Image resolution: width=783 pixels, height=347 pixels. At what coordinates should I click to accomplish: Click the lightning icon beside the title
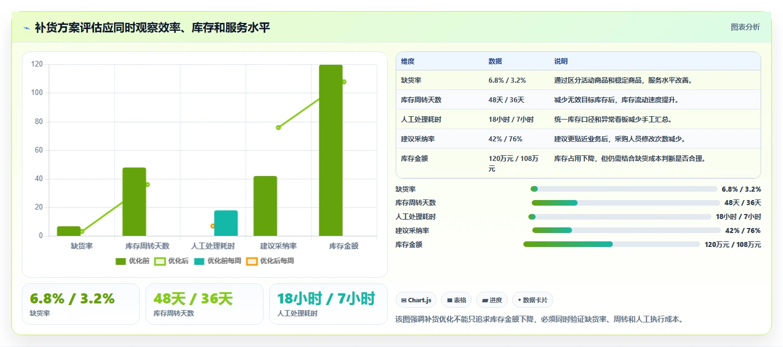[26, 27]
